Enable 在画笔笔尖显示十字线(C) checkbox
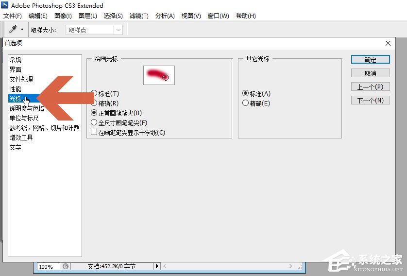 coord(128,133)
